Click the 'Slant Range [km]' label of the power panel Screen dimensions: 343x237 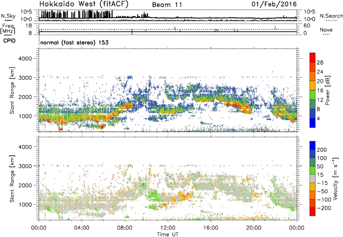tap(12, 90)
